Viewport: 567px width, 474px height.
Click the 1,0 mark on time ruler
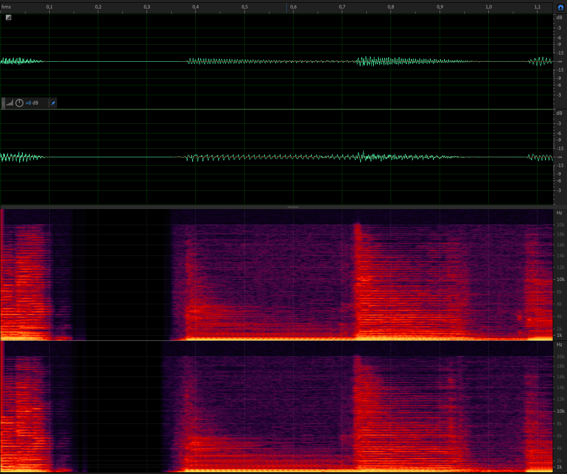[488, 7]
